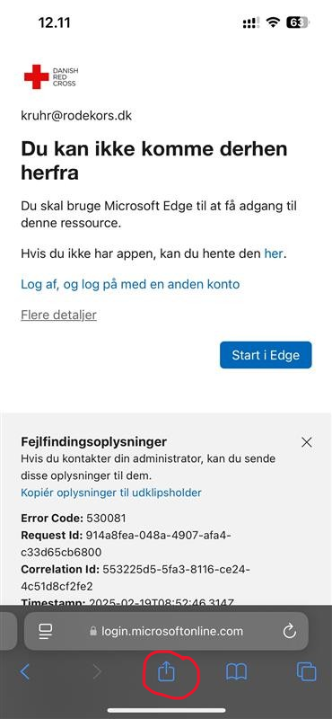Screen dimensions: 332x719
Task: Tap the battery indicator in status bar
Action: pyautogui.click(x=298, y=22)
